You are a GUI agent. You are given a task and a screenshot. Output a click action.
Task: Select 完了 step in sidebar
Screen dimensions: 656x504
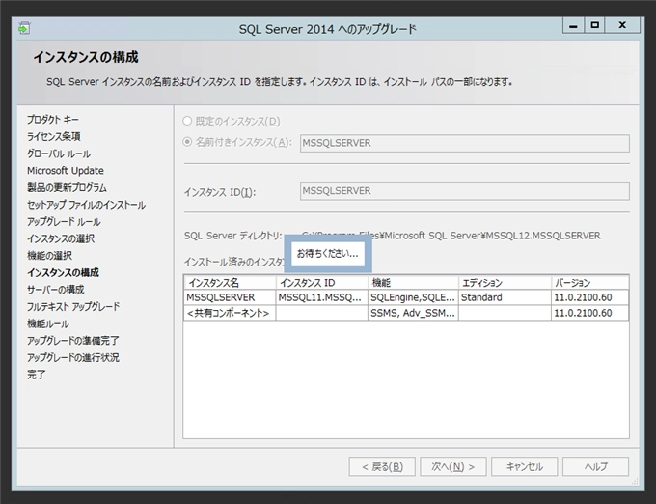pos(37,375)
